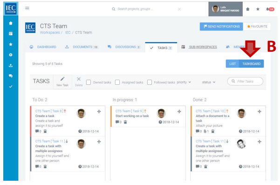Click the IEC logo in top-left corner
Image resolution: width=280 pixels, height=185 pixels.
click(11, 8)
